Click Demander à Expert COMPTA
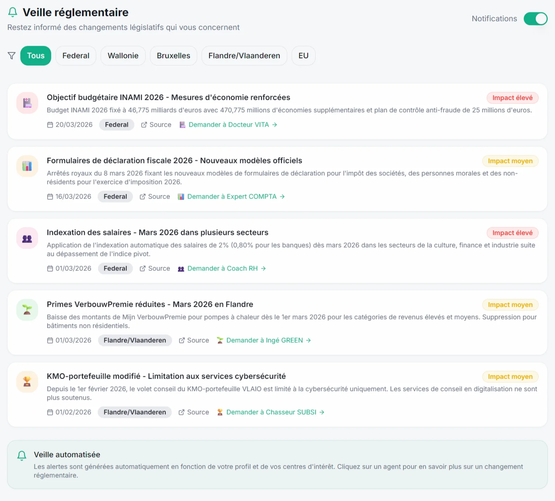 coord(231,196)
